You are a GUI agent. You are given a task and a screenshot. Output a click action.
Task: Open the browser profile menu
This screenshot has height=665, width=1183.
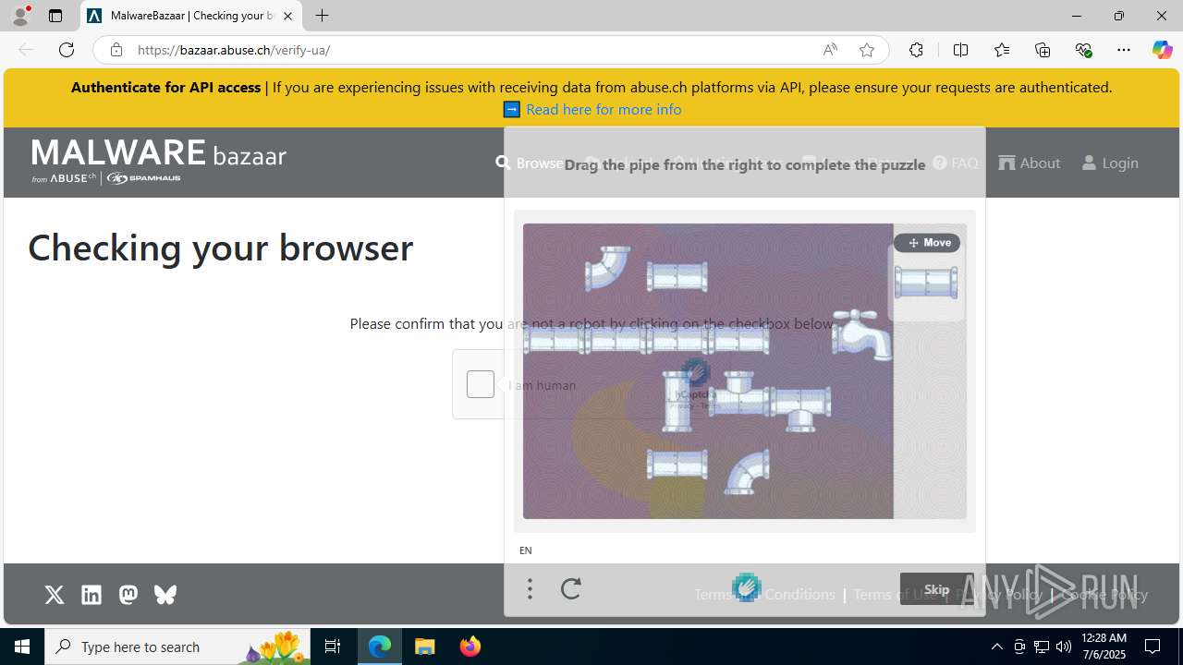[x=20, y=16]
